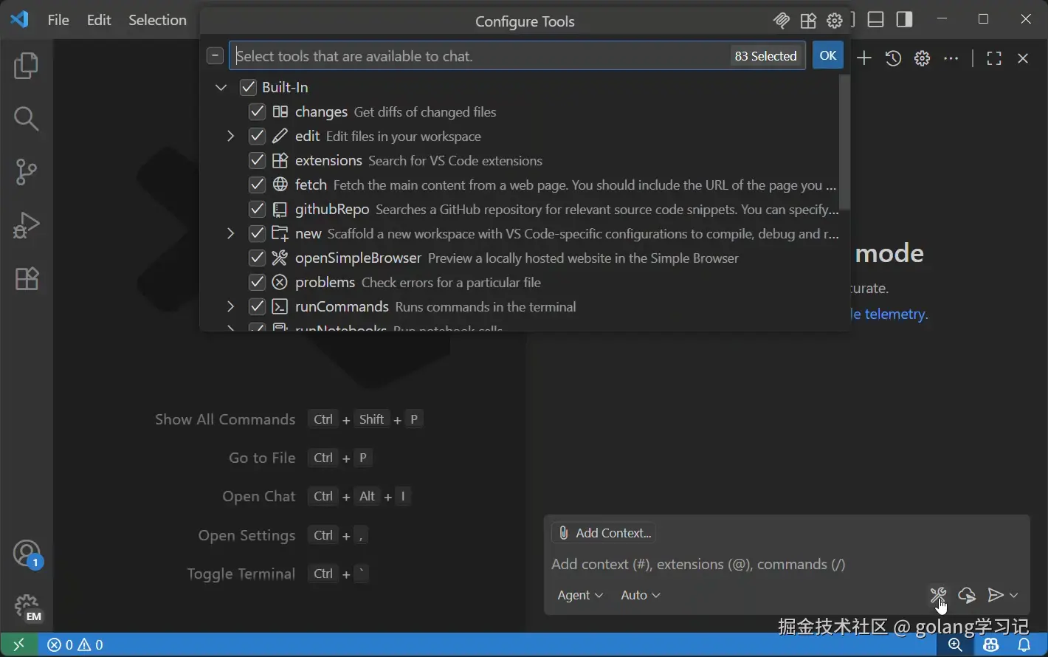Viewport: 1048px width, 657px height.
Task: Open the File menu
Action: point(58,20)
